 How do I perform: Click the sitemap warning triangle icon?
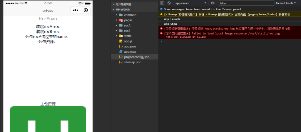pos(161,14)
